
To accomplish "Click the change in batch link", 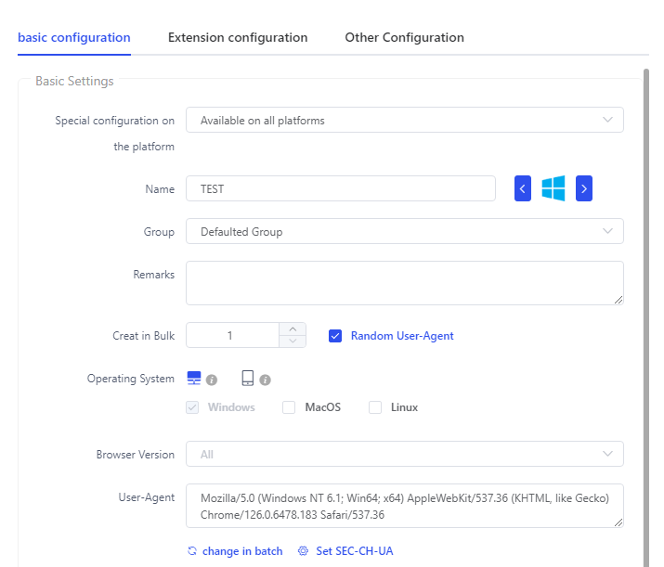I will point(242,551).
